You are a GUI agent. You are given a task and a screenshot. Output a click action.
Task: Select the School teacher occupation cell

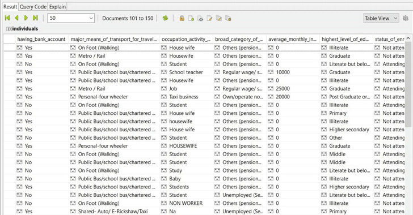click(x=187, y=72)
